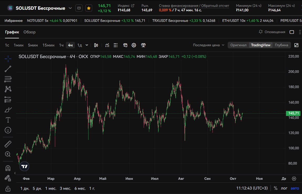Image resolution: width=302 pixels, height=194 pixels.
Task: Switch to the Обзор tab
Action: [x=29, y=32]
